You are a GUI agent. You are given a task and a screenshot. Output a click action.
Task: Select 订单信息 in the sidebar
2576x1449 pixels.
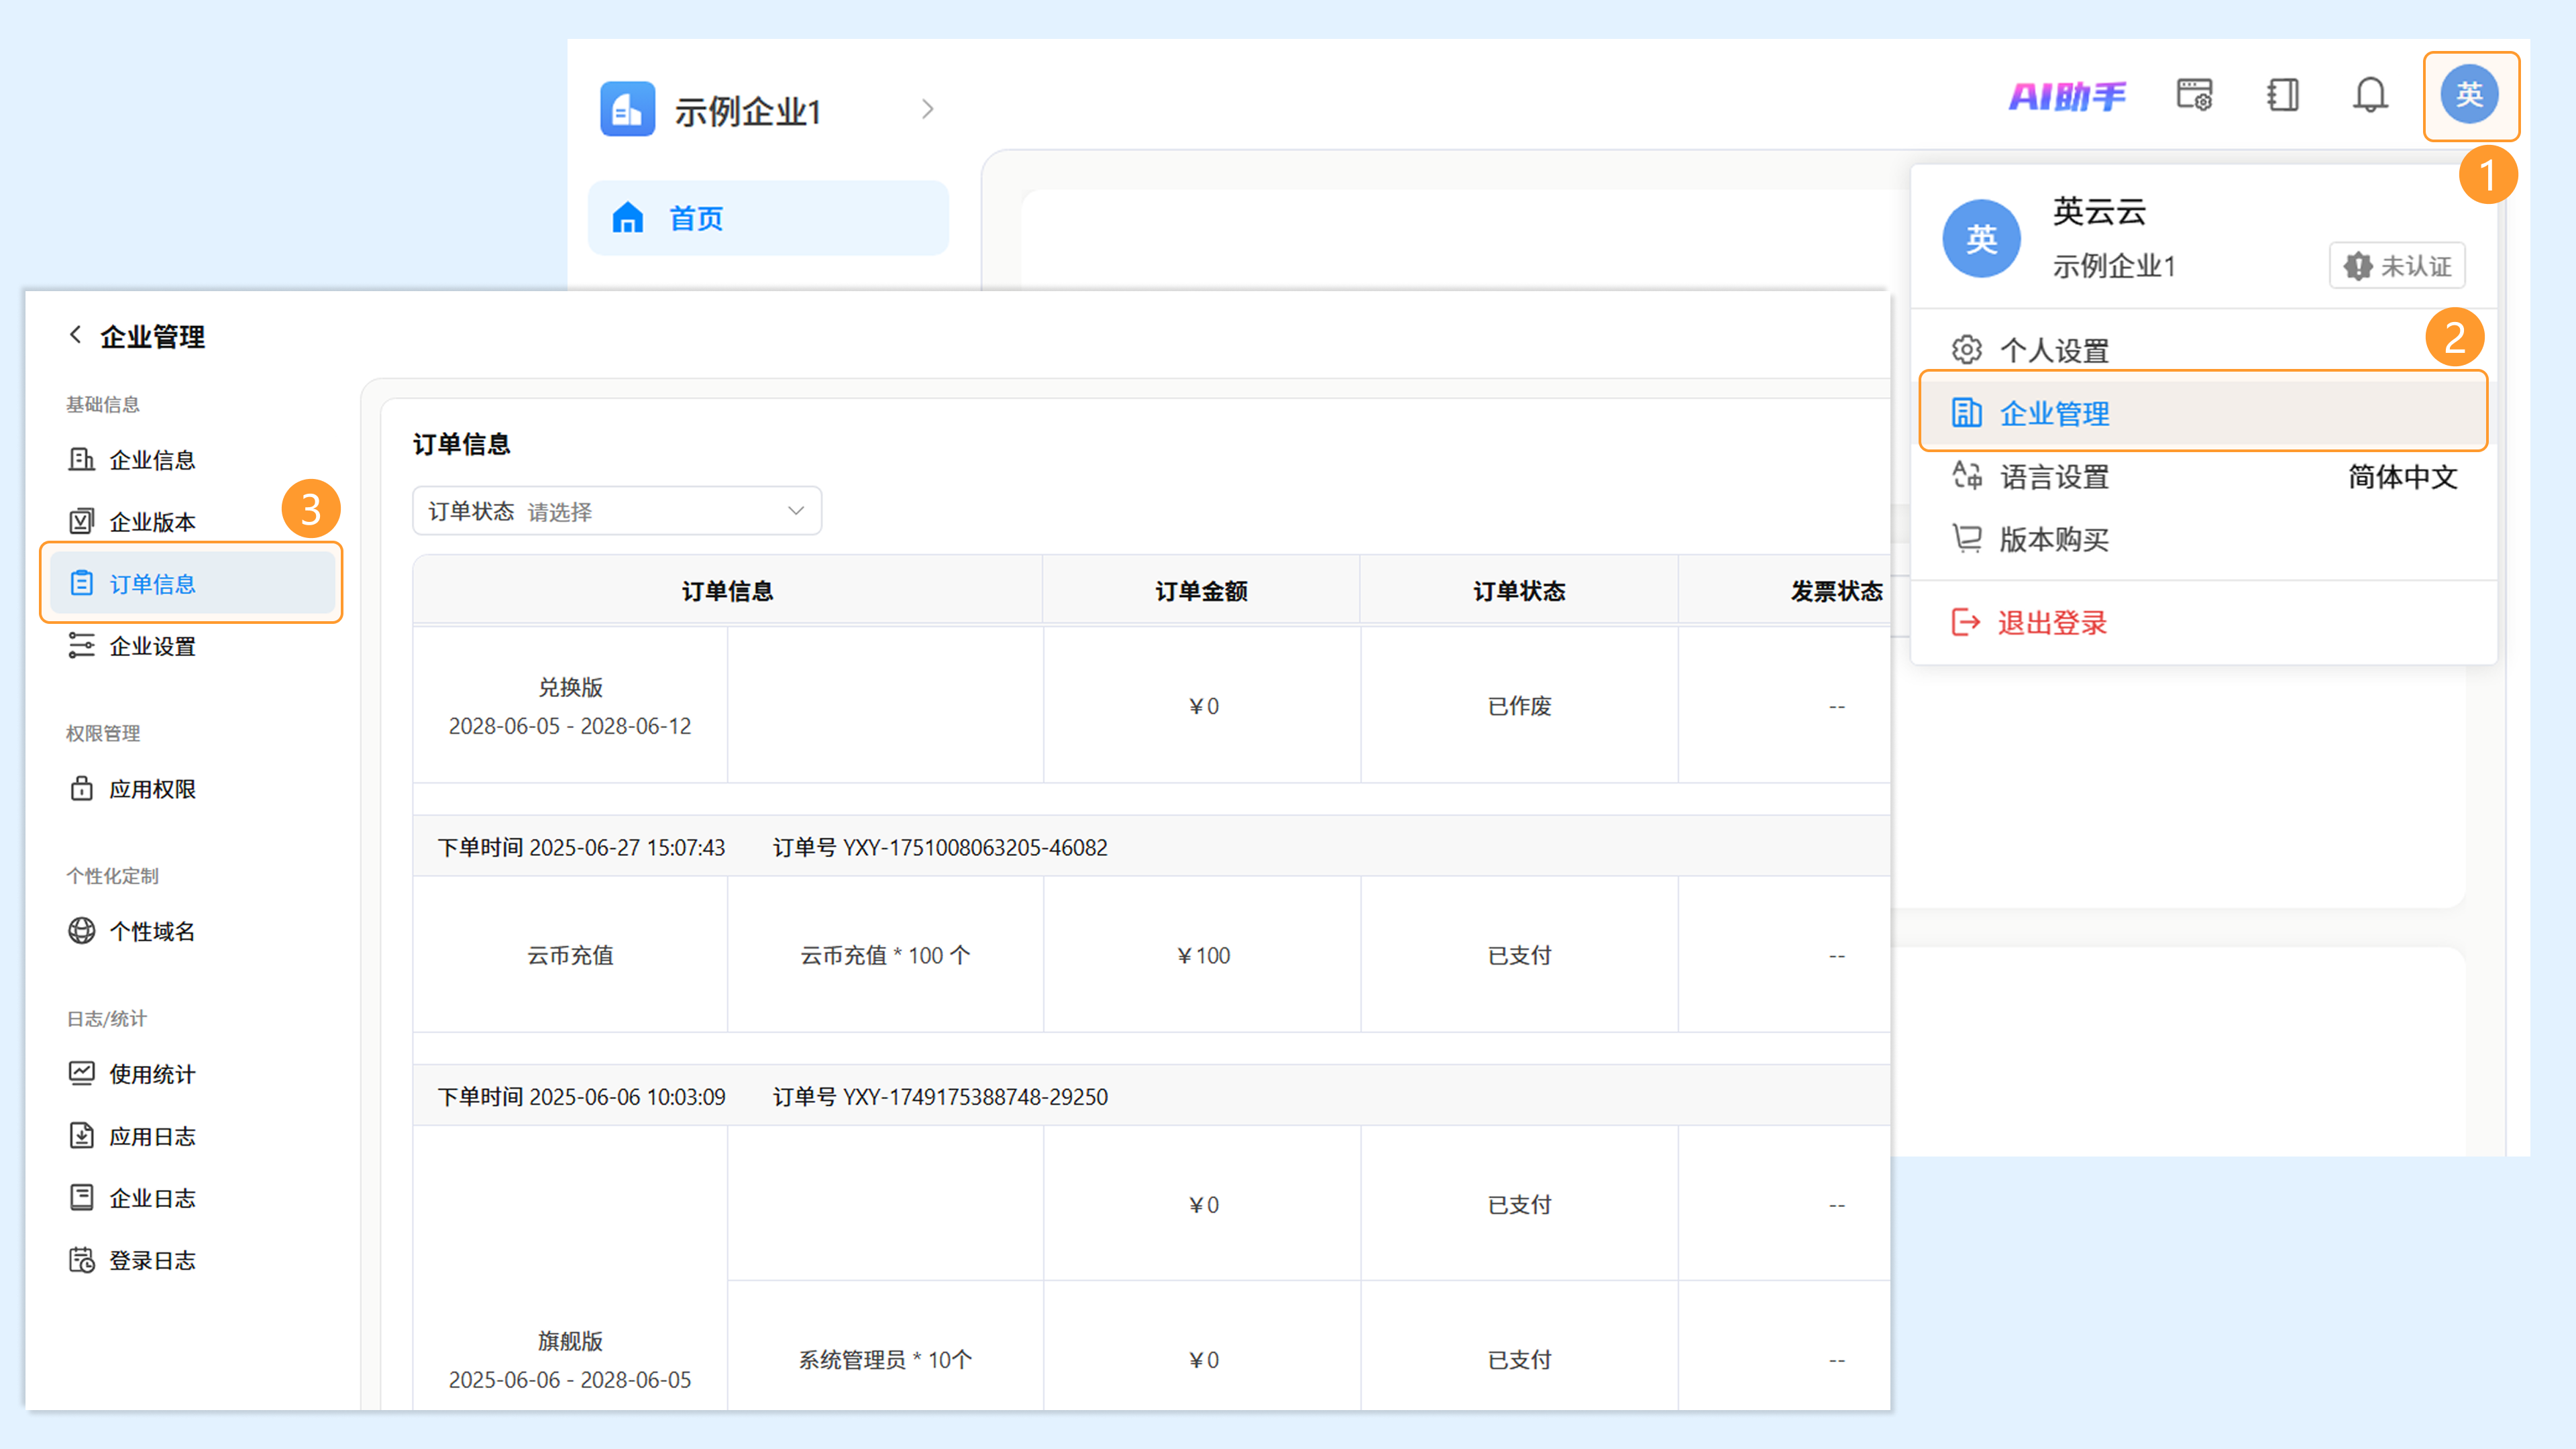click(192, 583)
